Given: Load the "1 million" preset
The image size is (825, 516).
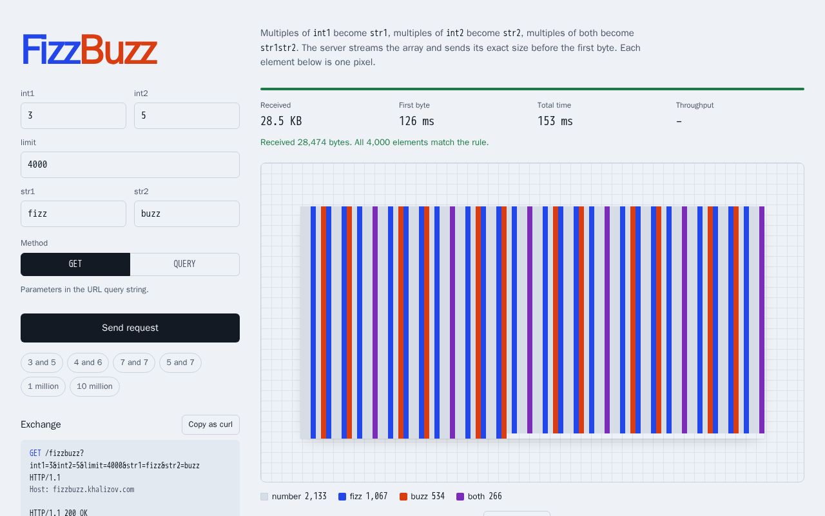Looking at the screenshot, I should 43,386.
